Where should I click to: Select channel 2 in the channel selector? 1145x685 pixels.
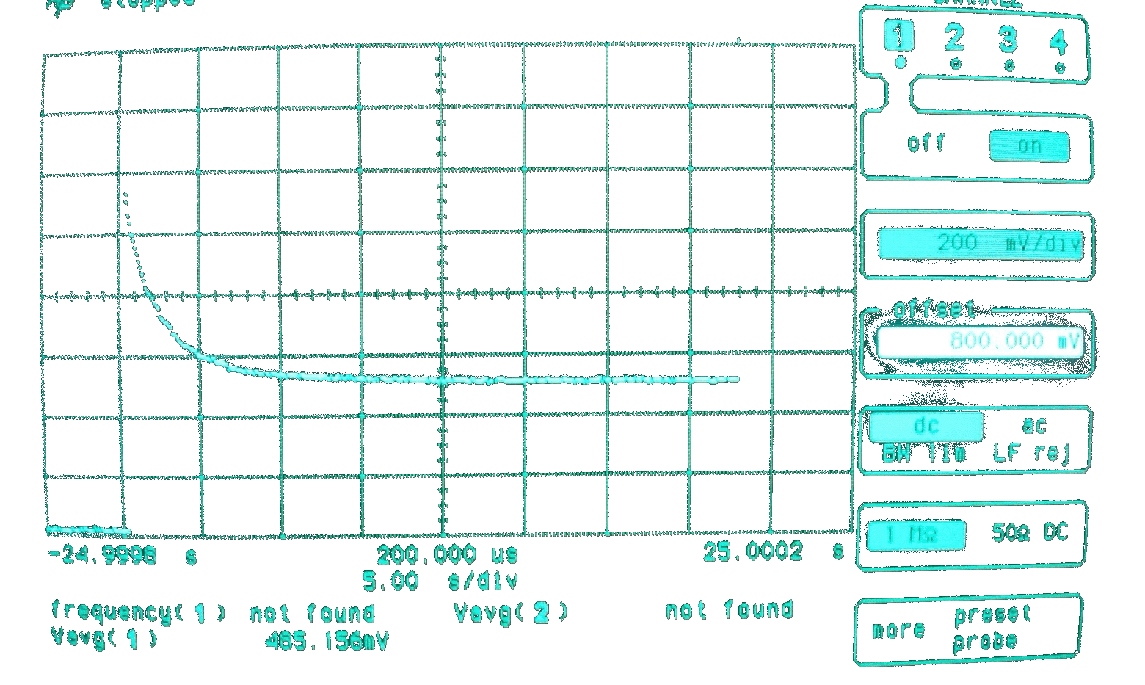click(x=954, y=38)
